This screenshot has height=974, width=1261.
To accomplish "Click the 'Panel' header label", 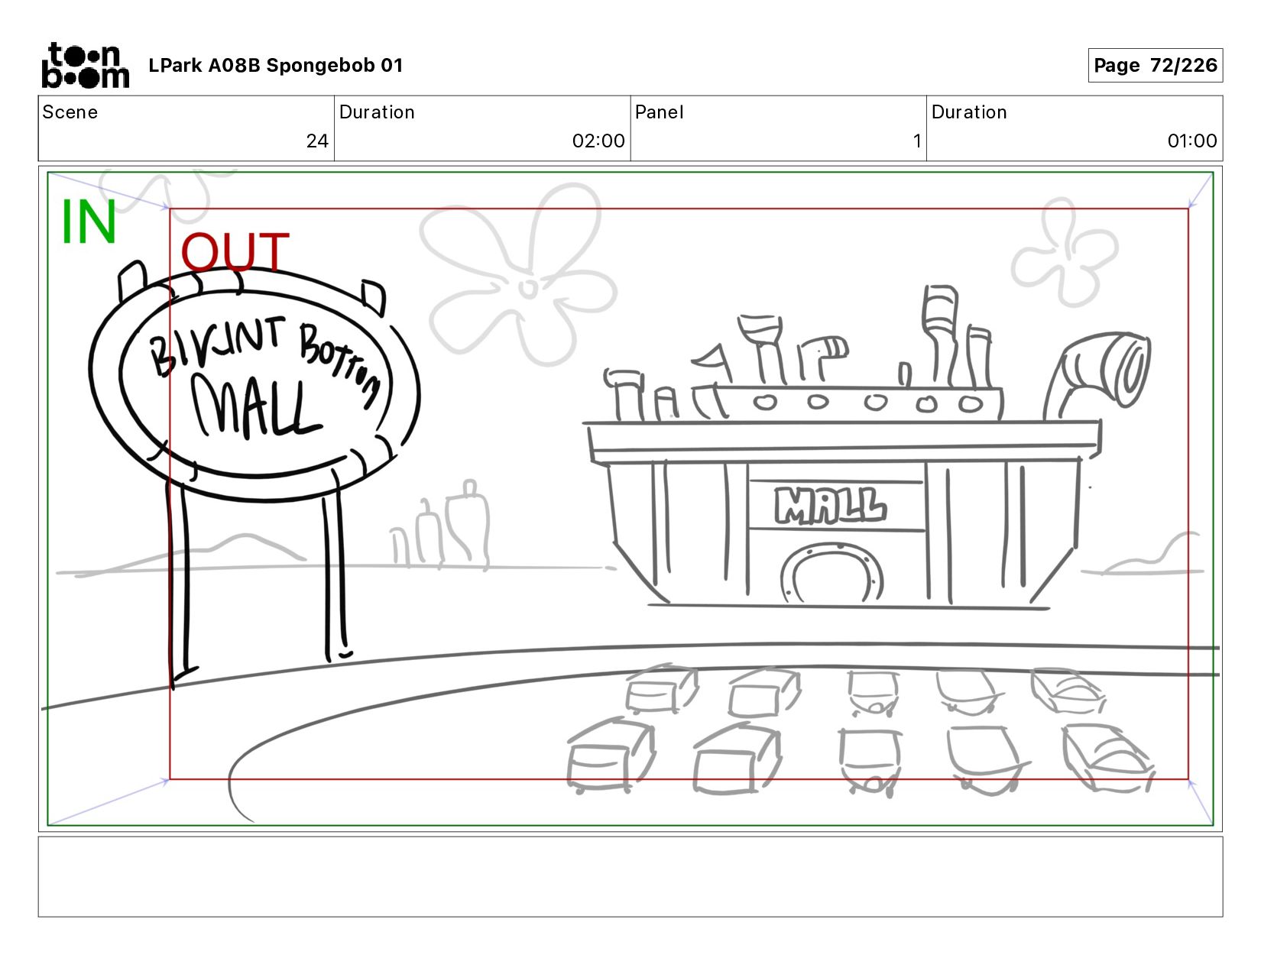I will 659,112.
